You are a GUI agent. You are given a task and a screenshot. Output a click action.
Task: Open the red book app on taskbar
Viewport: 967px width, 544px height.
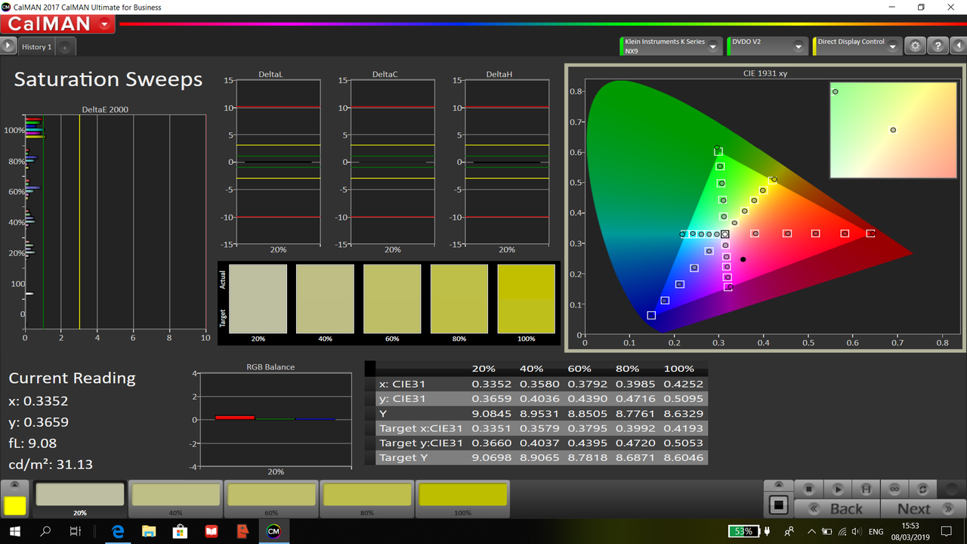pyautogui.click(x=211, y=531)
